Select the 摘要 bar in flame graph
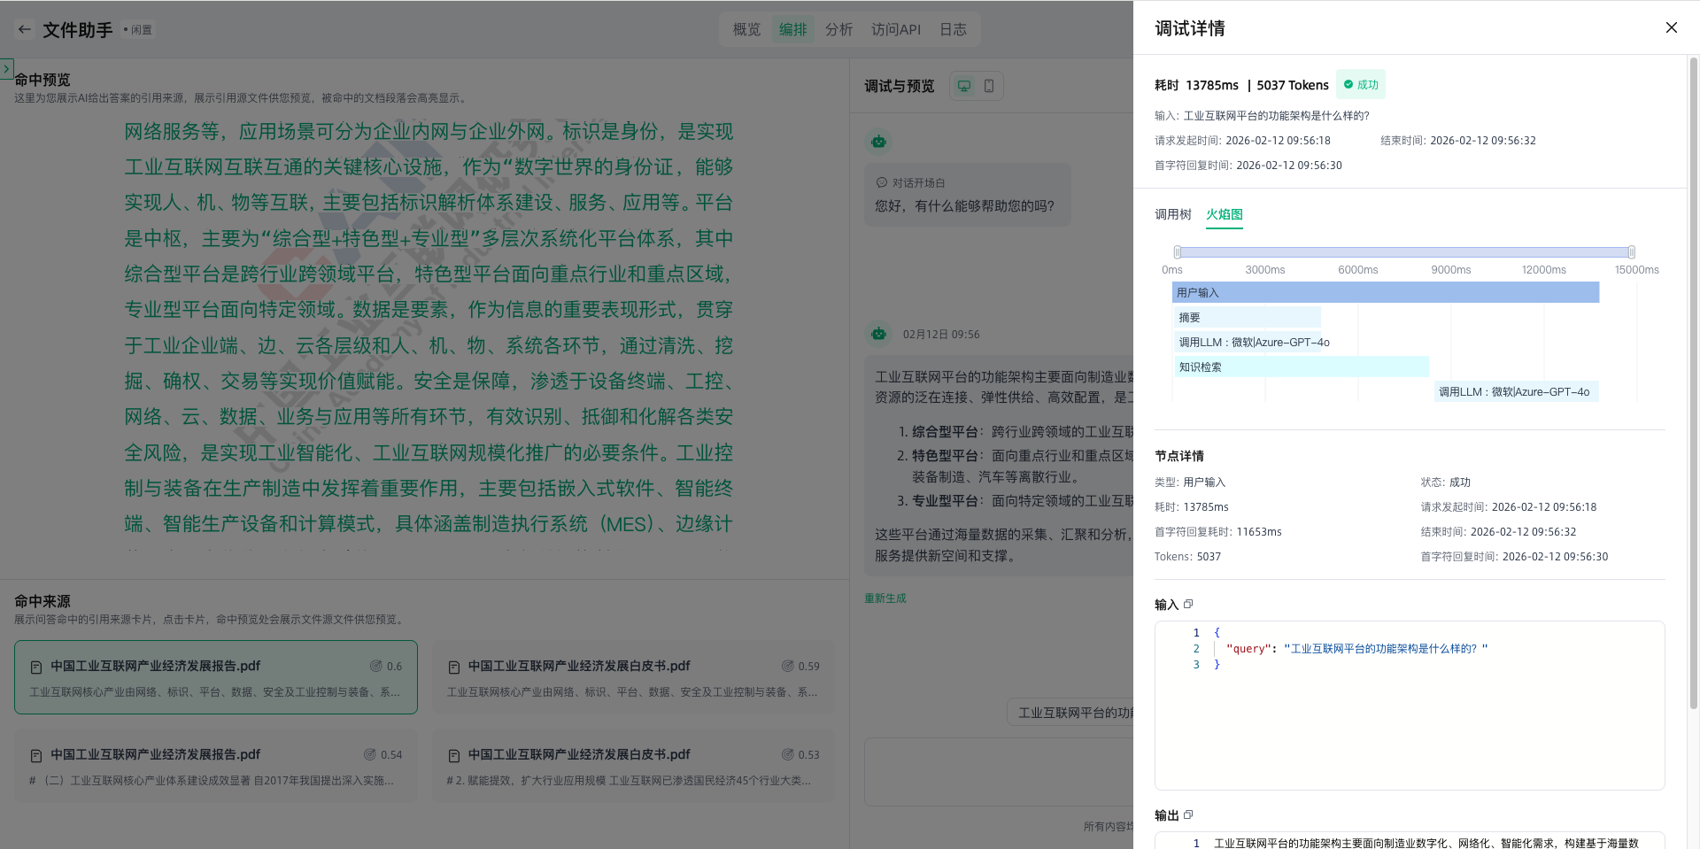This screenshot has width=1700, height=849. coord(1246,317)
